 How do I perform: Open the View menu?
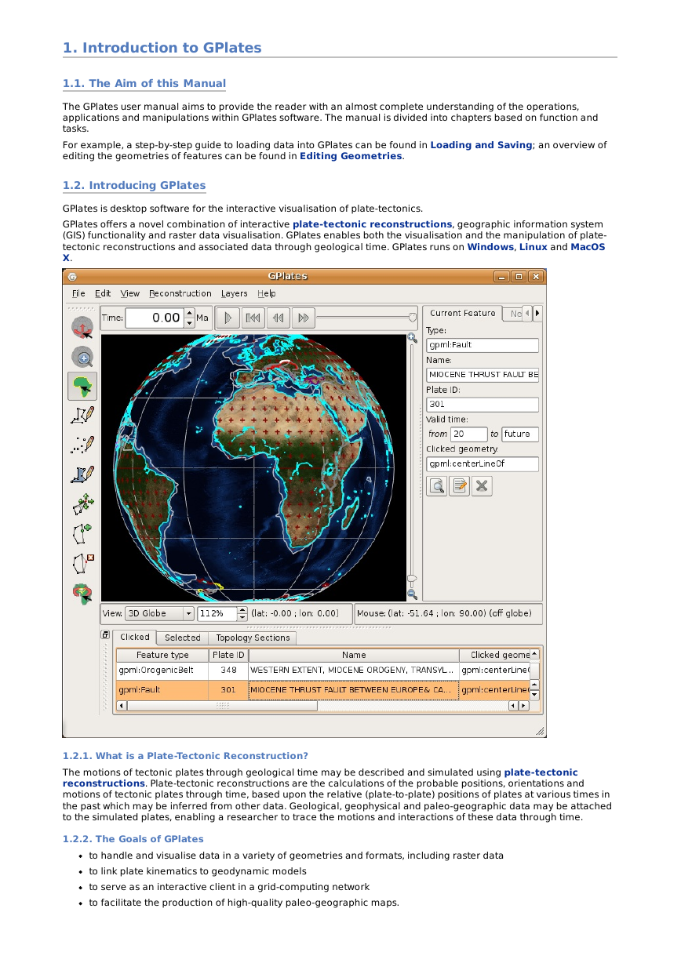click(130, 293)
